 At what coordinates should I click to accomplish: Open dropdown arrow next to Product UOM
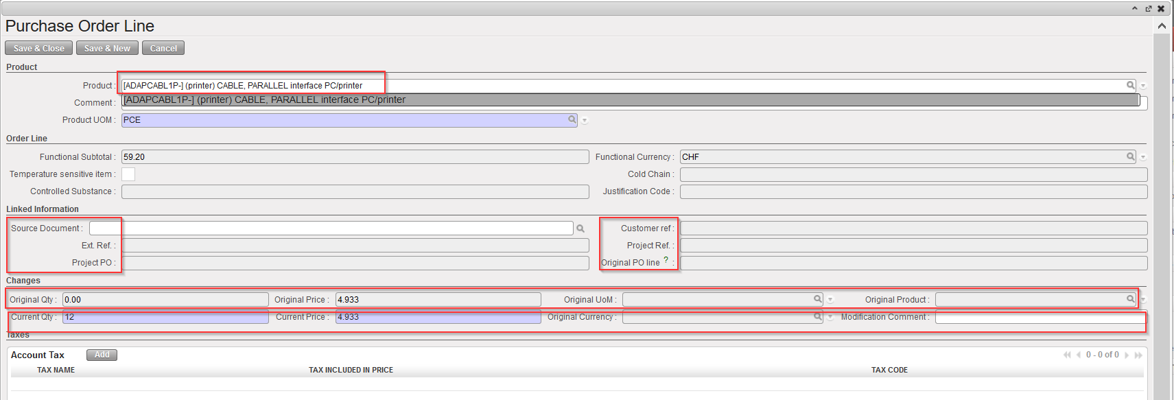tap(585, 121)
